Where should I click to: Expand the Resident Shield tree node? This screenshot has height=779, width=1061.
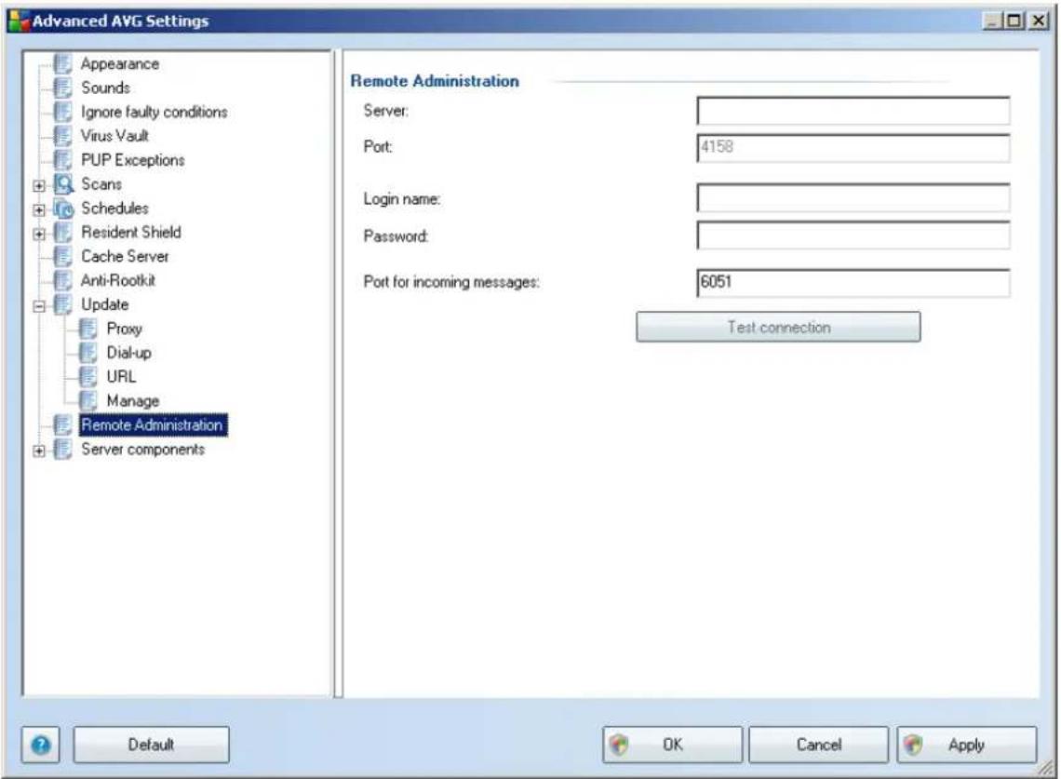39,235
